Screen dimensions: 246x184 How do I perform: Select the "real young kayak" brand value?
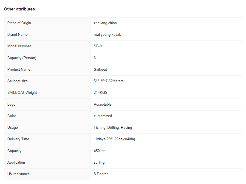[108, 35]
